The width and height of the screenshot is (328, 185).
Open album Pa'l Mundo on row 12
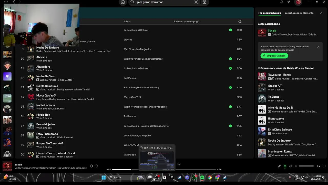tap(130, 78)
